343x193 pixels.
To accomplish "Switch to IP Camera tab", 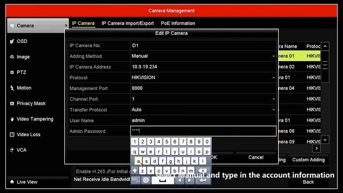I will (x=84, y=24).
